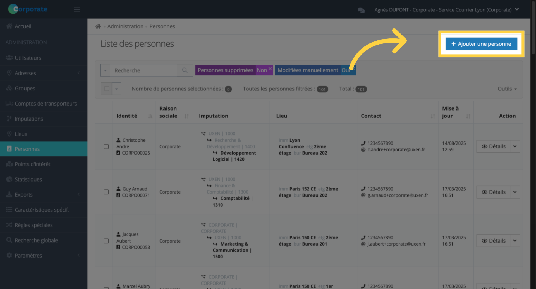This screenshot has height=289, width=536.
Task: Check Jacques Aubert's row checkbox
Action: [x=106, y=241]
